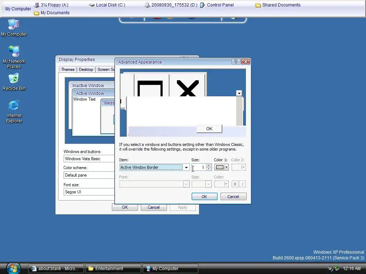Viewport: 366px width, 274px height.
Task: Increase item Size with up arrow
Action: click(x=209, y=166)
